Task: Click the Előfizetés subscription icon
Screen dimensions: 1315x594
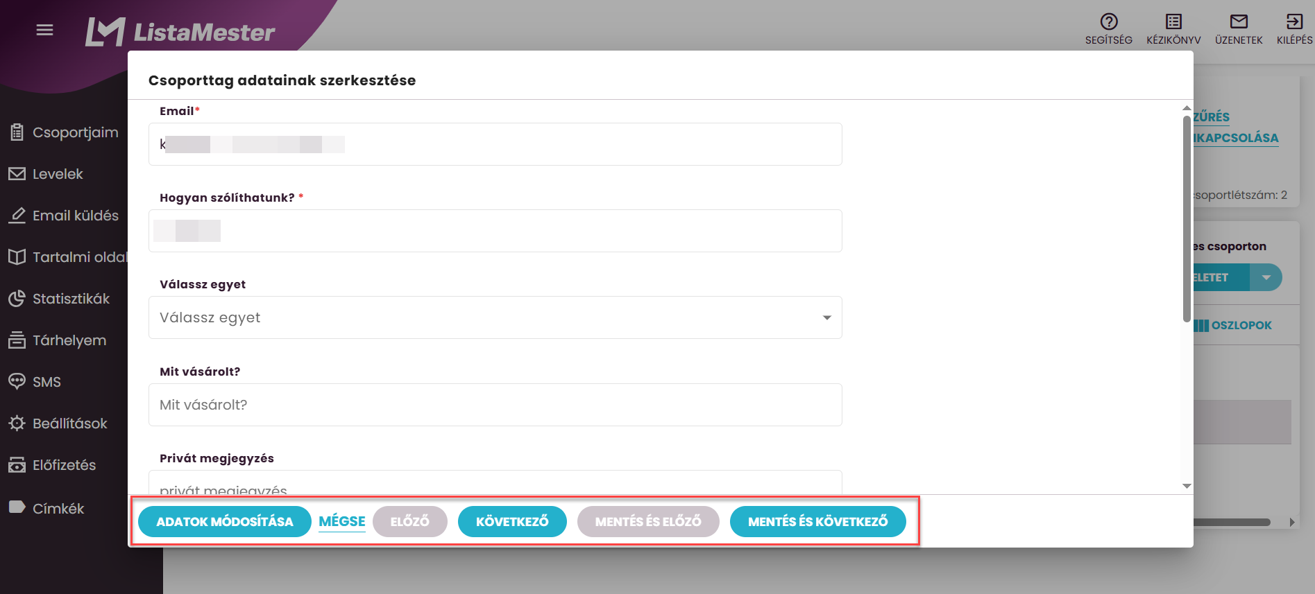Action: click(x=17, y=465)
